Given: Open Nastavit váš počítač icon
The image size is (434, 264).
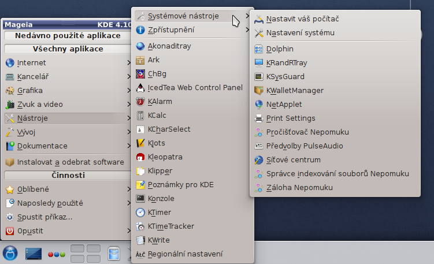Looking at the screenshot, I should click(x=259, y=19).
